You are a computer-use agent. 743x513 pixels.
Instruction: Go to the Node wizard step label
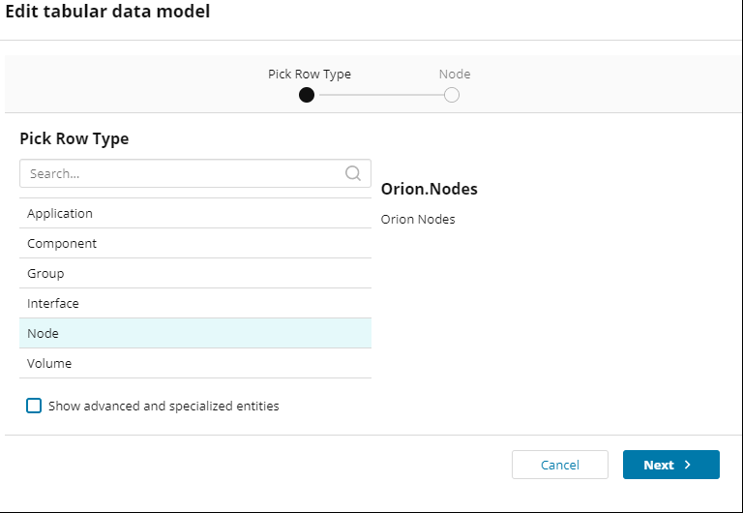click(x=455, y=75)
